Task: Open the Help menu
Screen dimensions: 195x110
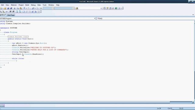Action: click(x=58, y=5)
